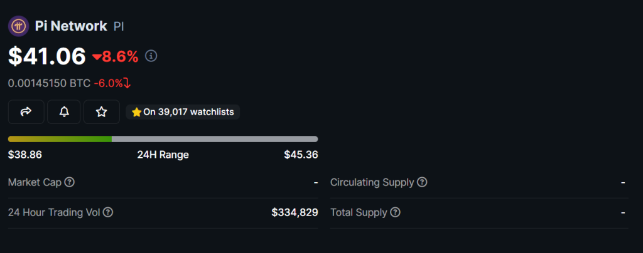The width and height of the screenshot is (643, 253).
Task: Open Market Cap help question mark
Action: (70, 182)
